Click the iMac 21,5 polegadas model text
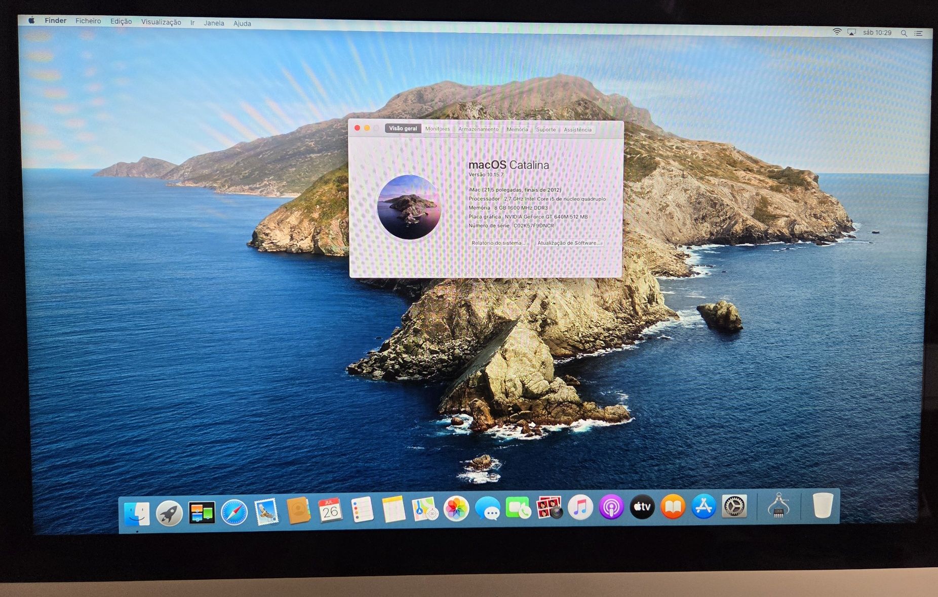This screenshot has width=938, height=597. [x=515, y=190]
